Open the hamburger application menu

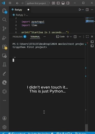point(10,3)
